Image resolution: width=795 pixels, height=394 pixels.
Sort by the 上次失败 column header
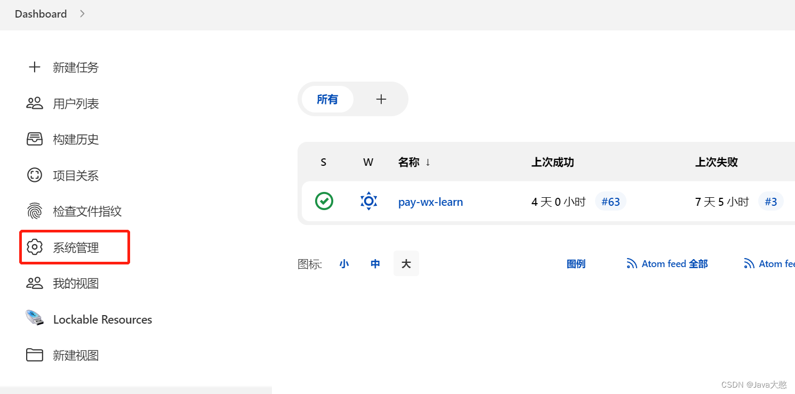717,162
